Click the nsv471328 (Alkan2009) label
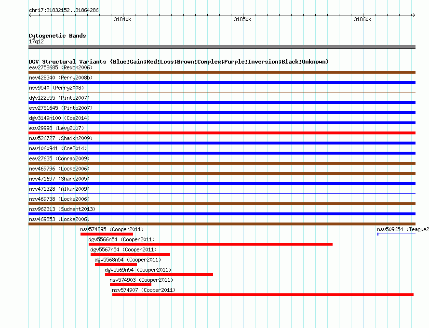This screenshot has width=429, height=328. 59,189
